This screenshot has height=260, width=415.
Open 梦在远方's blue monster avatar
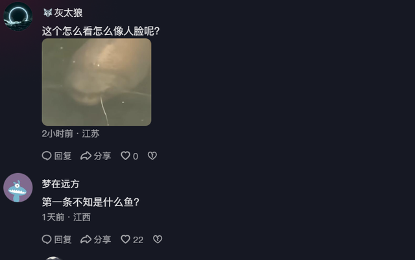(x=18, y=188)
